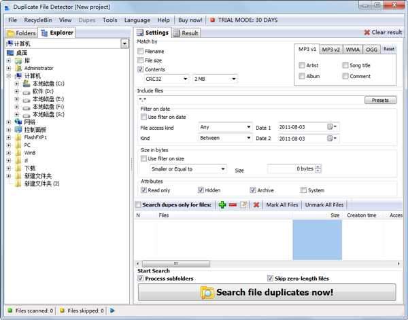Toggle the Use filter on date checkbox
Viewport: 408px width, 320px height.
[143, 117]
